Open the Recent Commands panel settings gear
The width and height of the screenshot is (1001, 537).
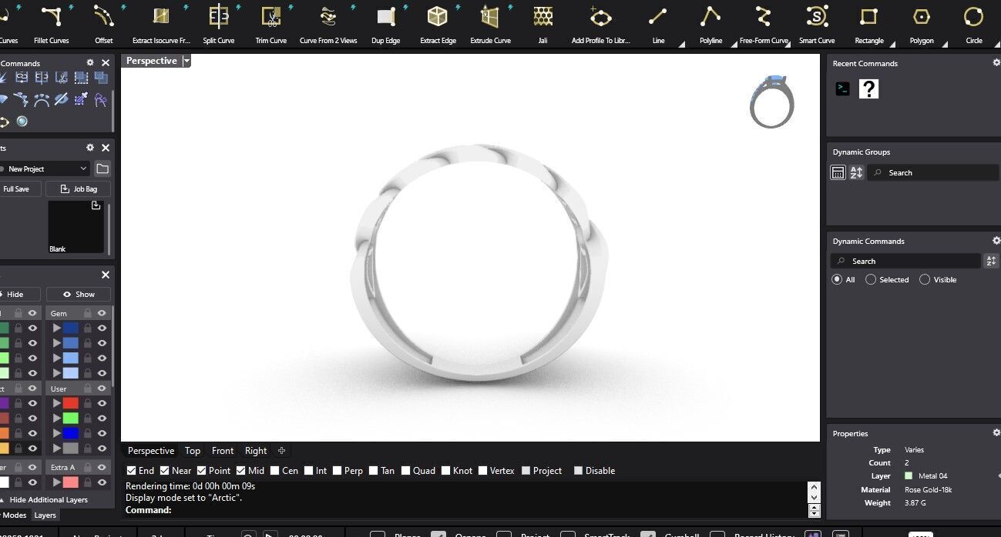996,63
